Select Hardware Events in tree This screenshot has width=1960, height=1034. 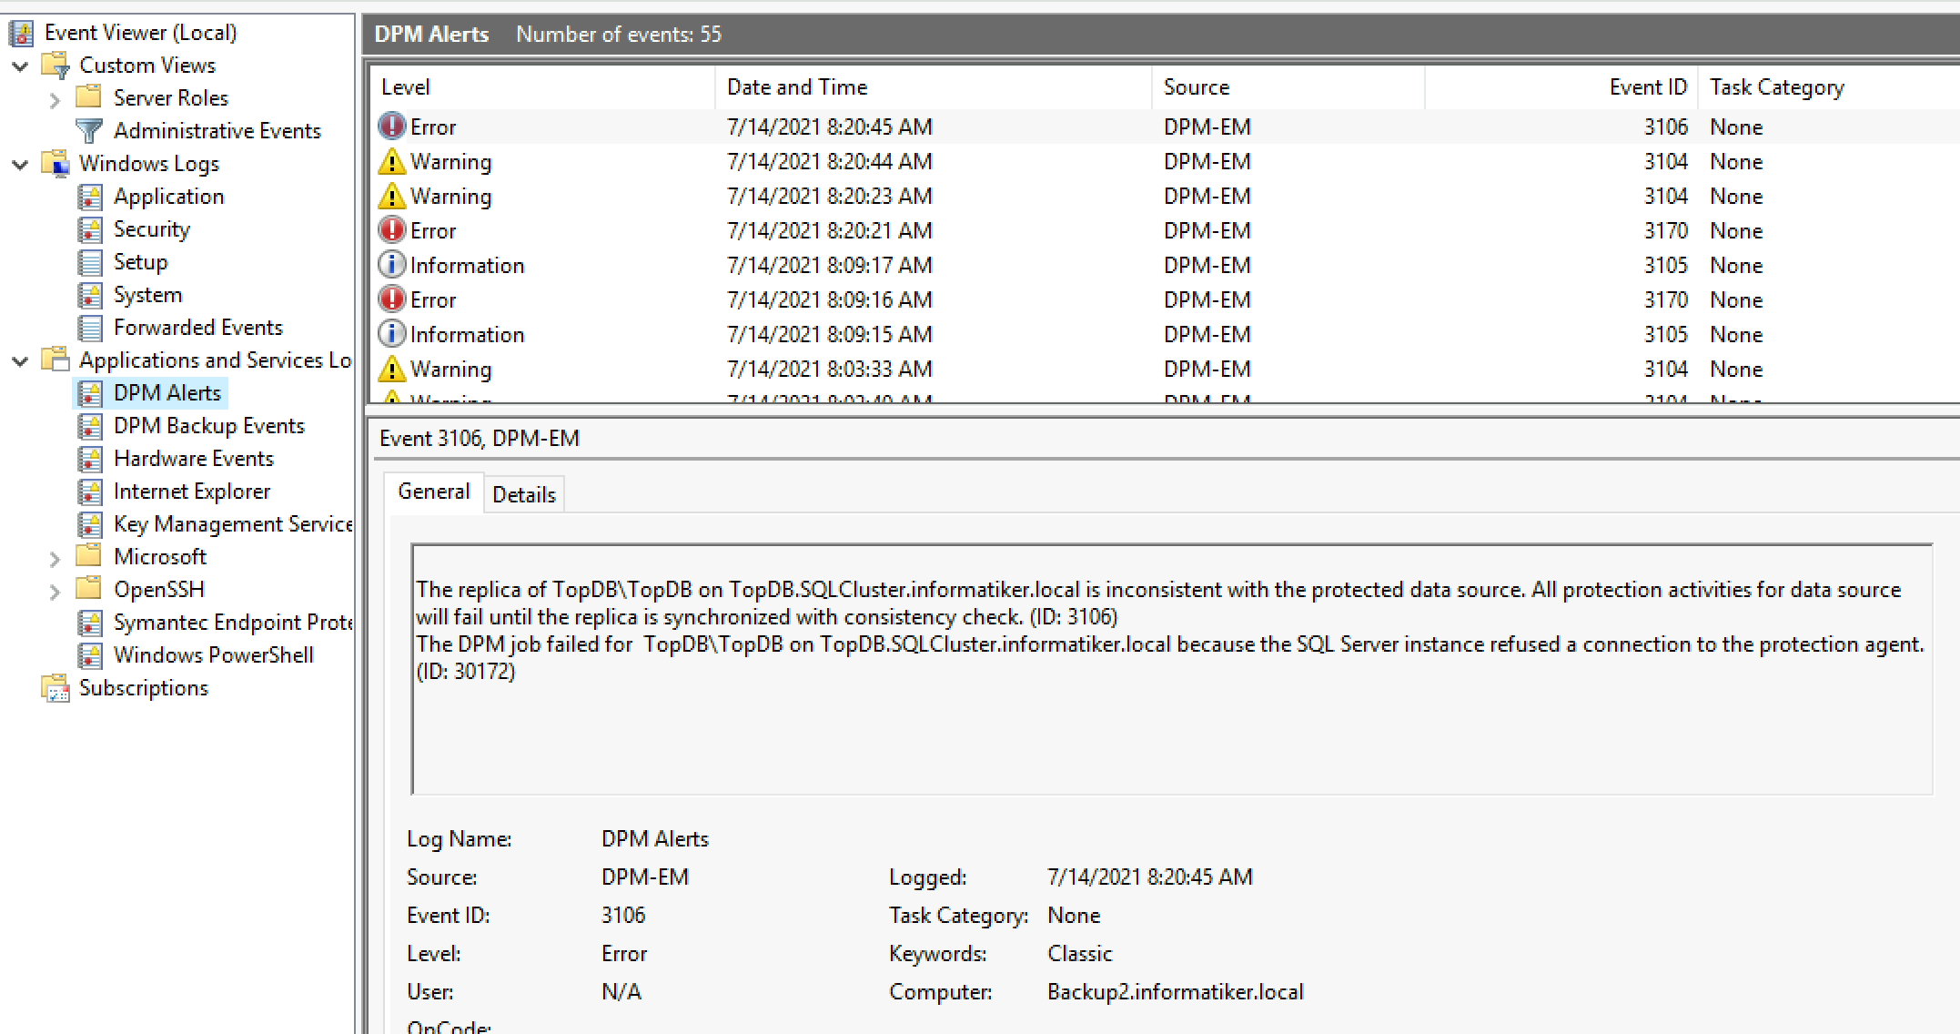(194, 459)
